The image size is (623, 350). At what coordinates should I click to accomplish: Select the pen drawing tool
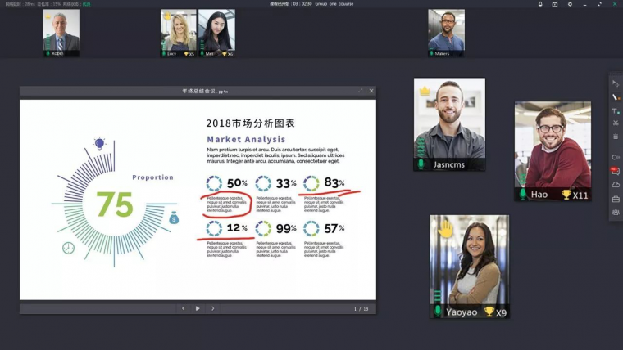click(x=616, y=96)
